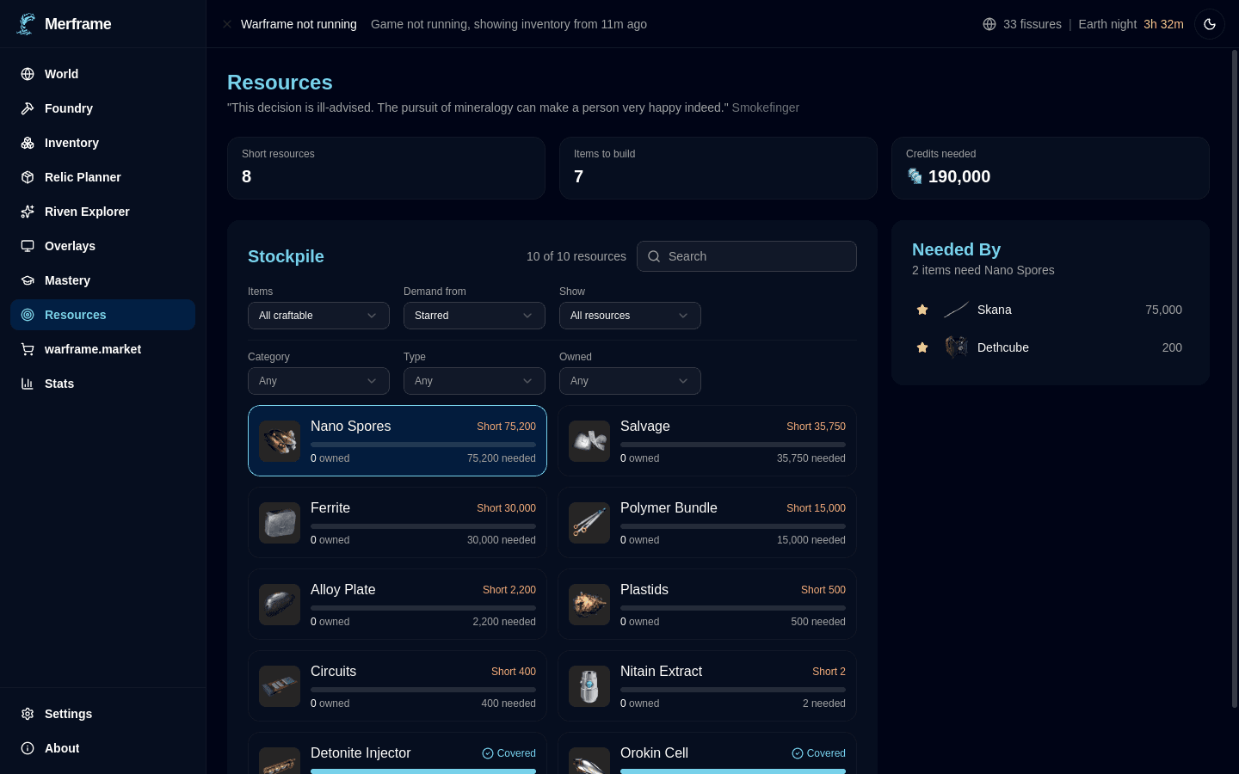Open the Items "All craftable" dropdown
This screenshot has width=1239, height=774.
[318, 316]
